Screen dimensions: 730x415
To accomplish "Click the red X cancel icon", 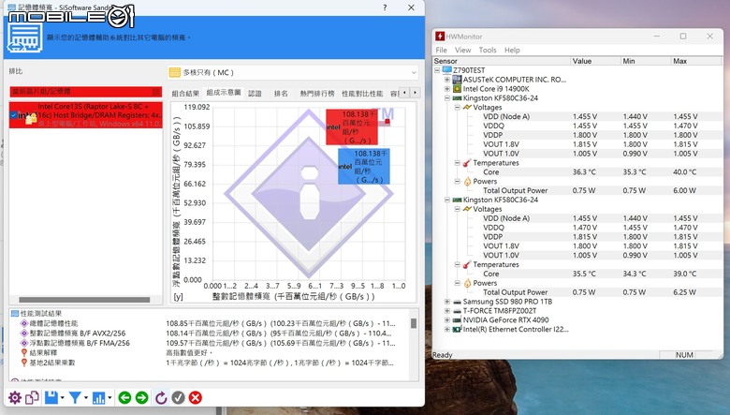I will (x=196, y=398).
